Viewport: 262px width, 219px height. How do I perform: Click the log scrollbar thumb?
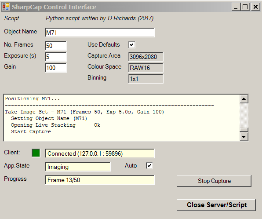point(244,130)
